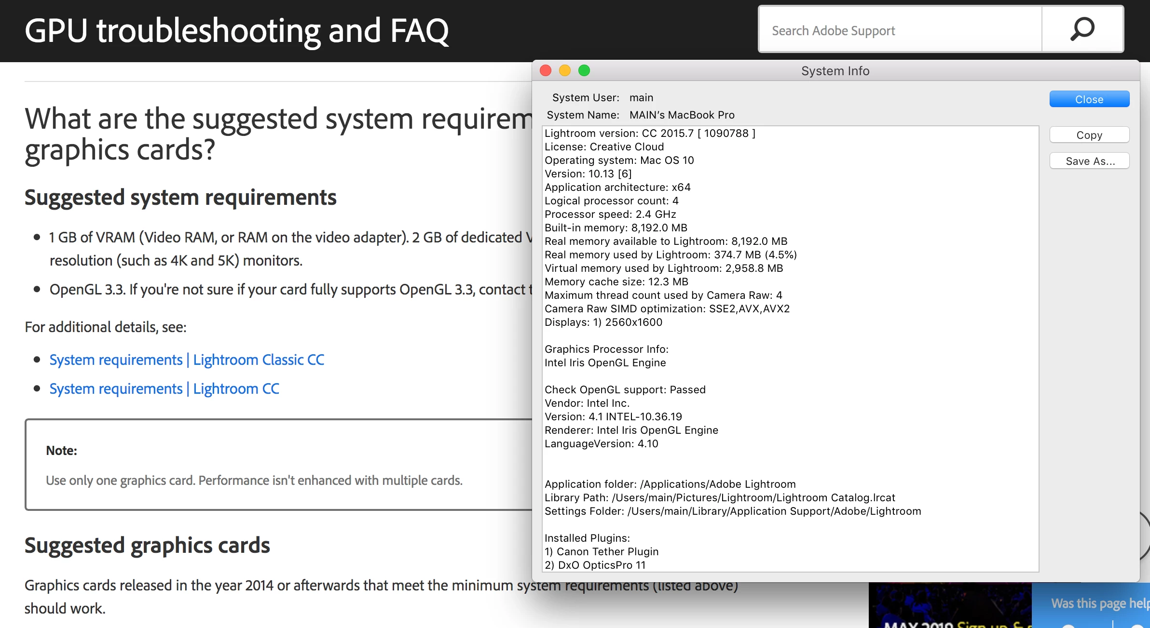Click the 'Graphics Processor Info:' line
This screenshot has height=628, width=1150.
[606, 349]
